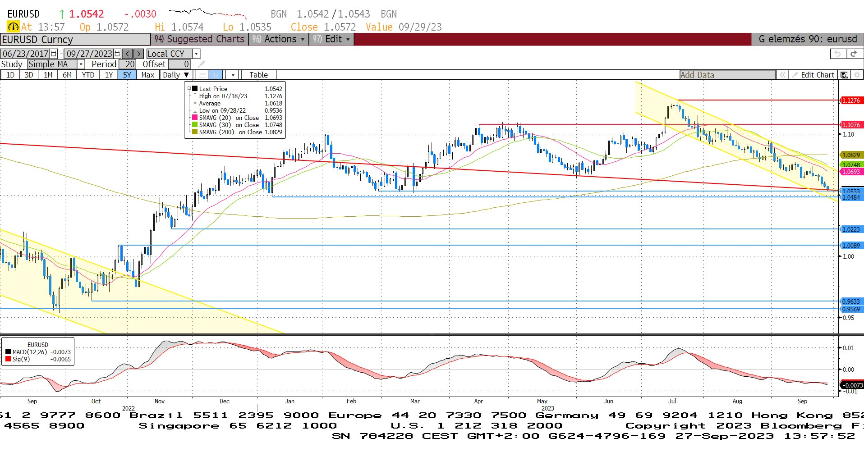The width and height of the screenshot is (864, 461).
Task: Click into the Add Data field
Action: click(x=727, y=75)
